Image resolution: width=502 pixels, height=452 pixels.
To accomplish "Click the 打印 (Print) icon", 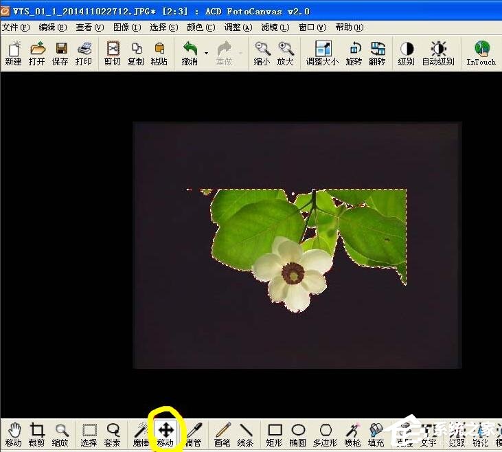I will point(84,53).
